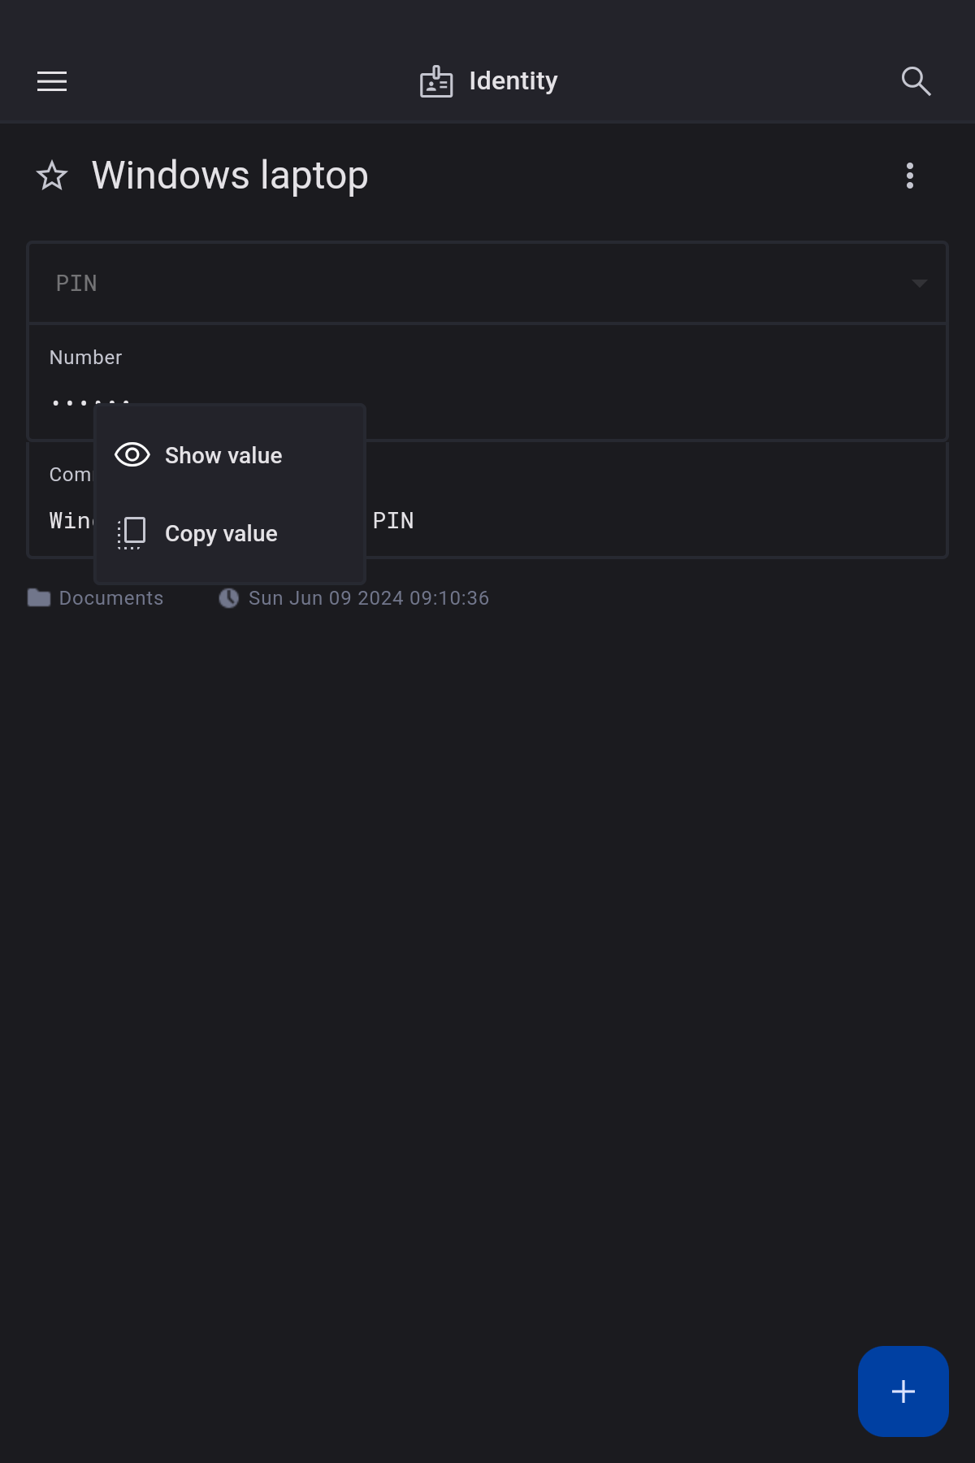This screenshot has height=1463, width=975.
Task: Select the Show value menu entry
Action: [223, 455]
